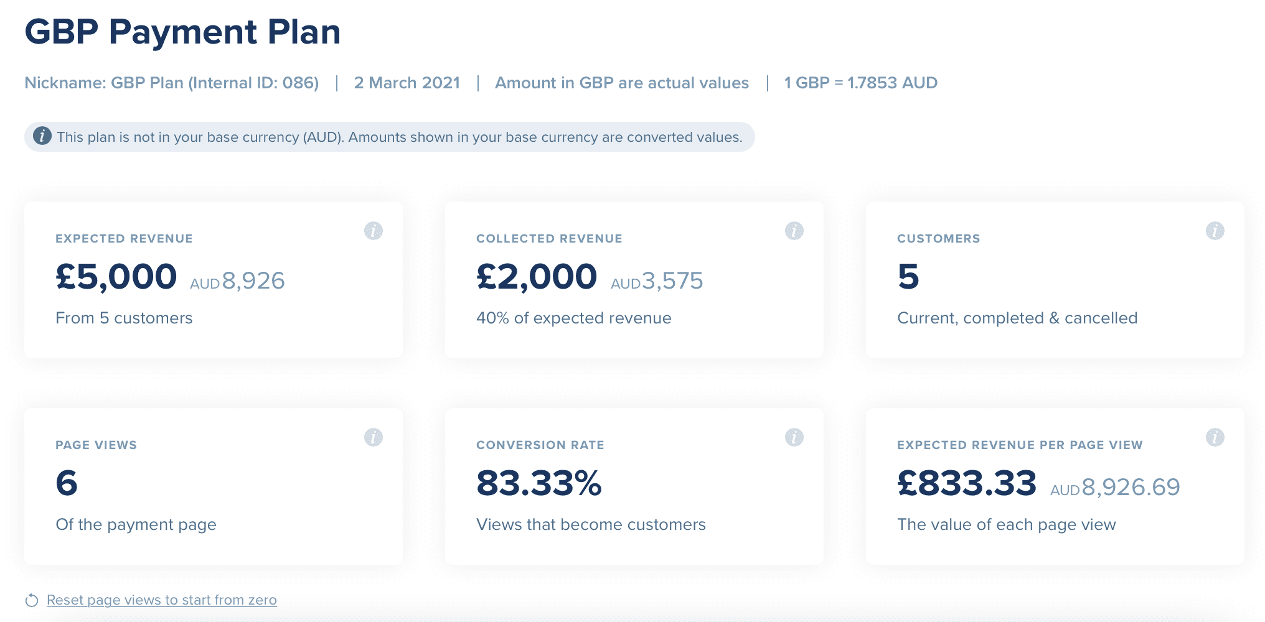
Task: Click the Customers card count of 5
Action: (x=908, y=277)
